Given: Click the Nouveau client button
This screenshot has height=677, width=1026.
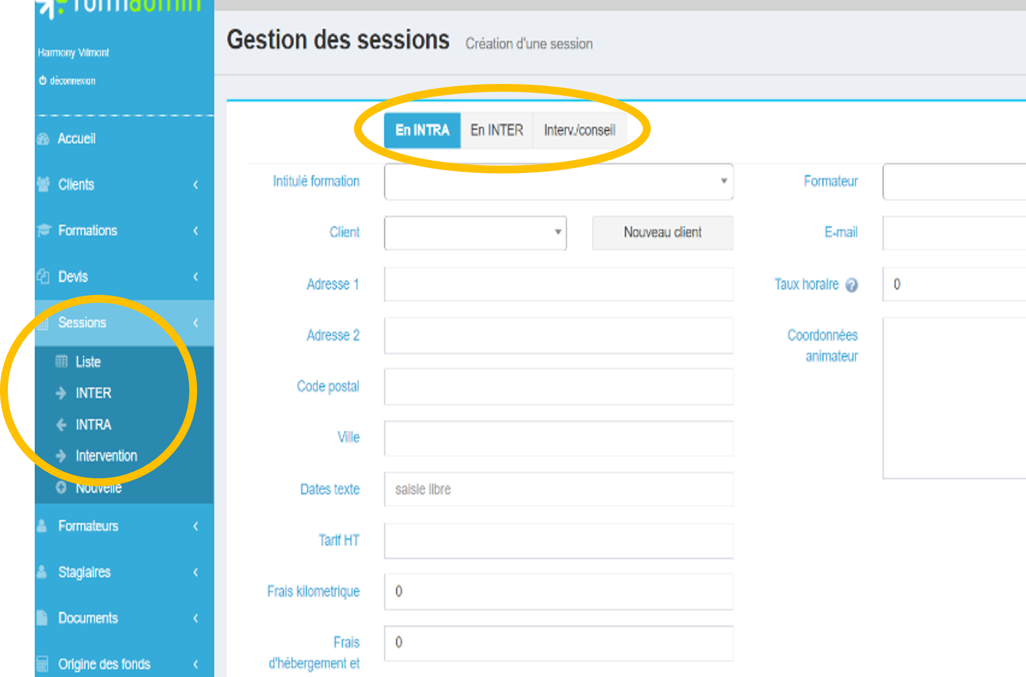Looking at the screenshot, I should (x=663, y=232).
